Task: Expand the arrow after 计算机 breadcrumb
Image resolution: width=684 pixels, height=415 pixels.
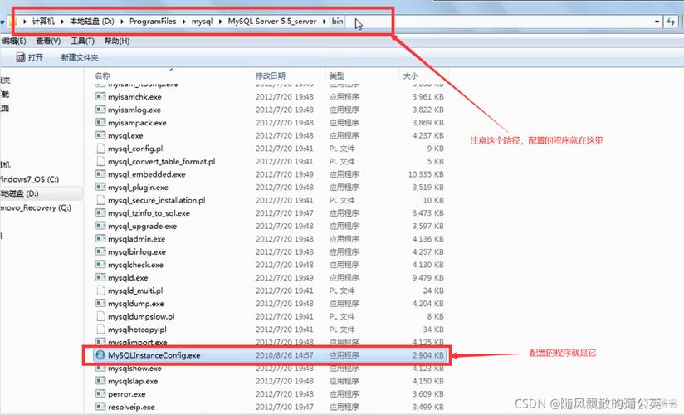Action: click(x=62, y=22)
